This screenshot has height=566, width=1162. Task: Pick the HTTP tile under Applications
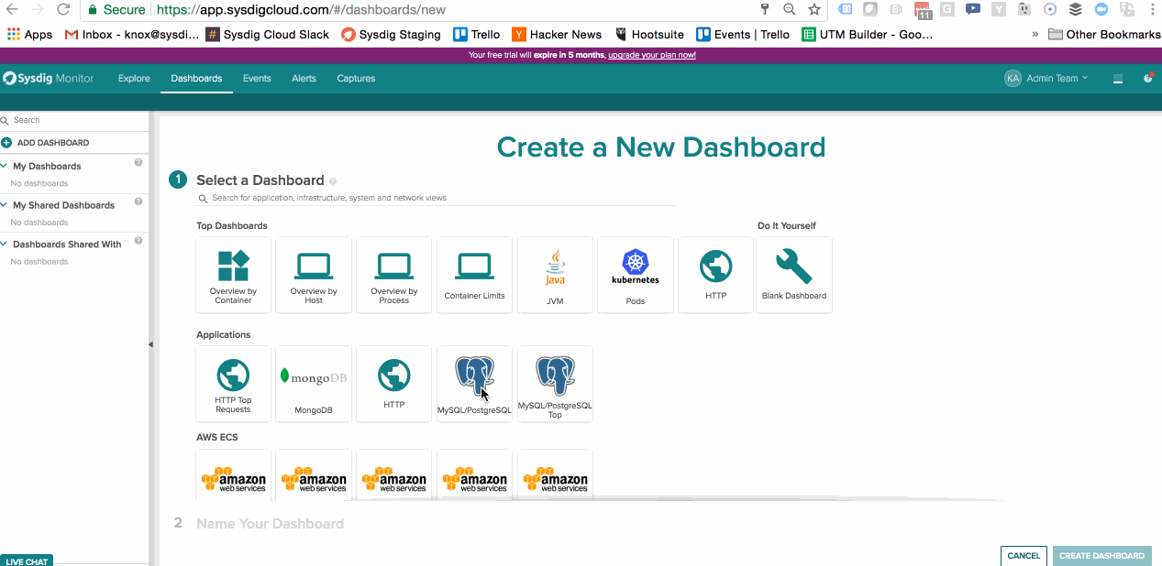tap(394, 384)
